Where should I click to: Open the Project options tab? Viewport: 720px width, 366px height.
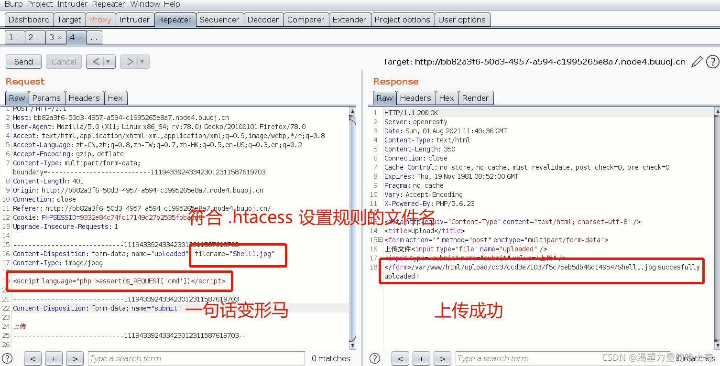(403, 20)
